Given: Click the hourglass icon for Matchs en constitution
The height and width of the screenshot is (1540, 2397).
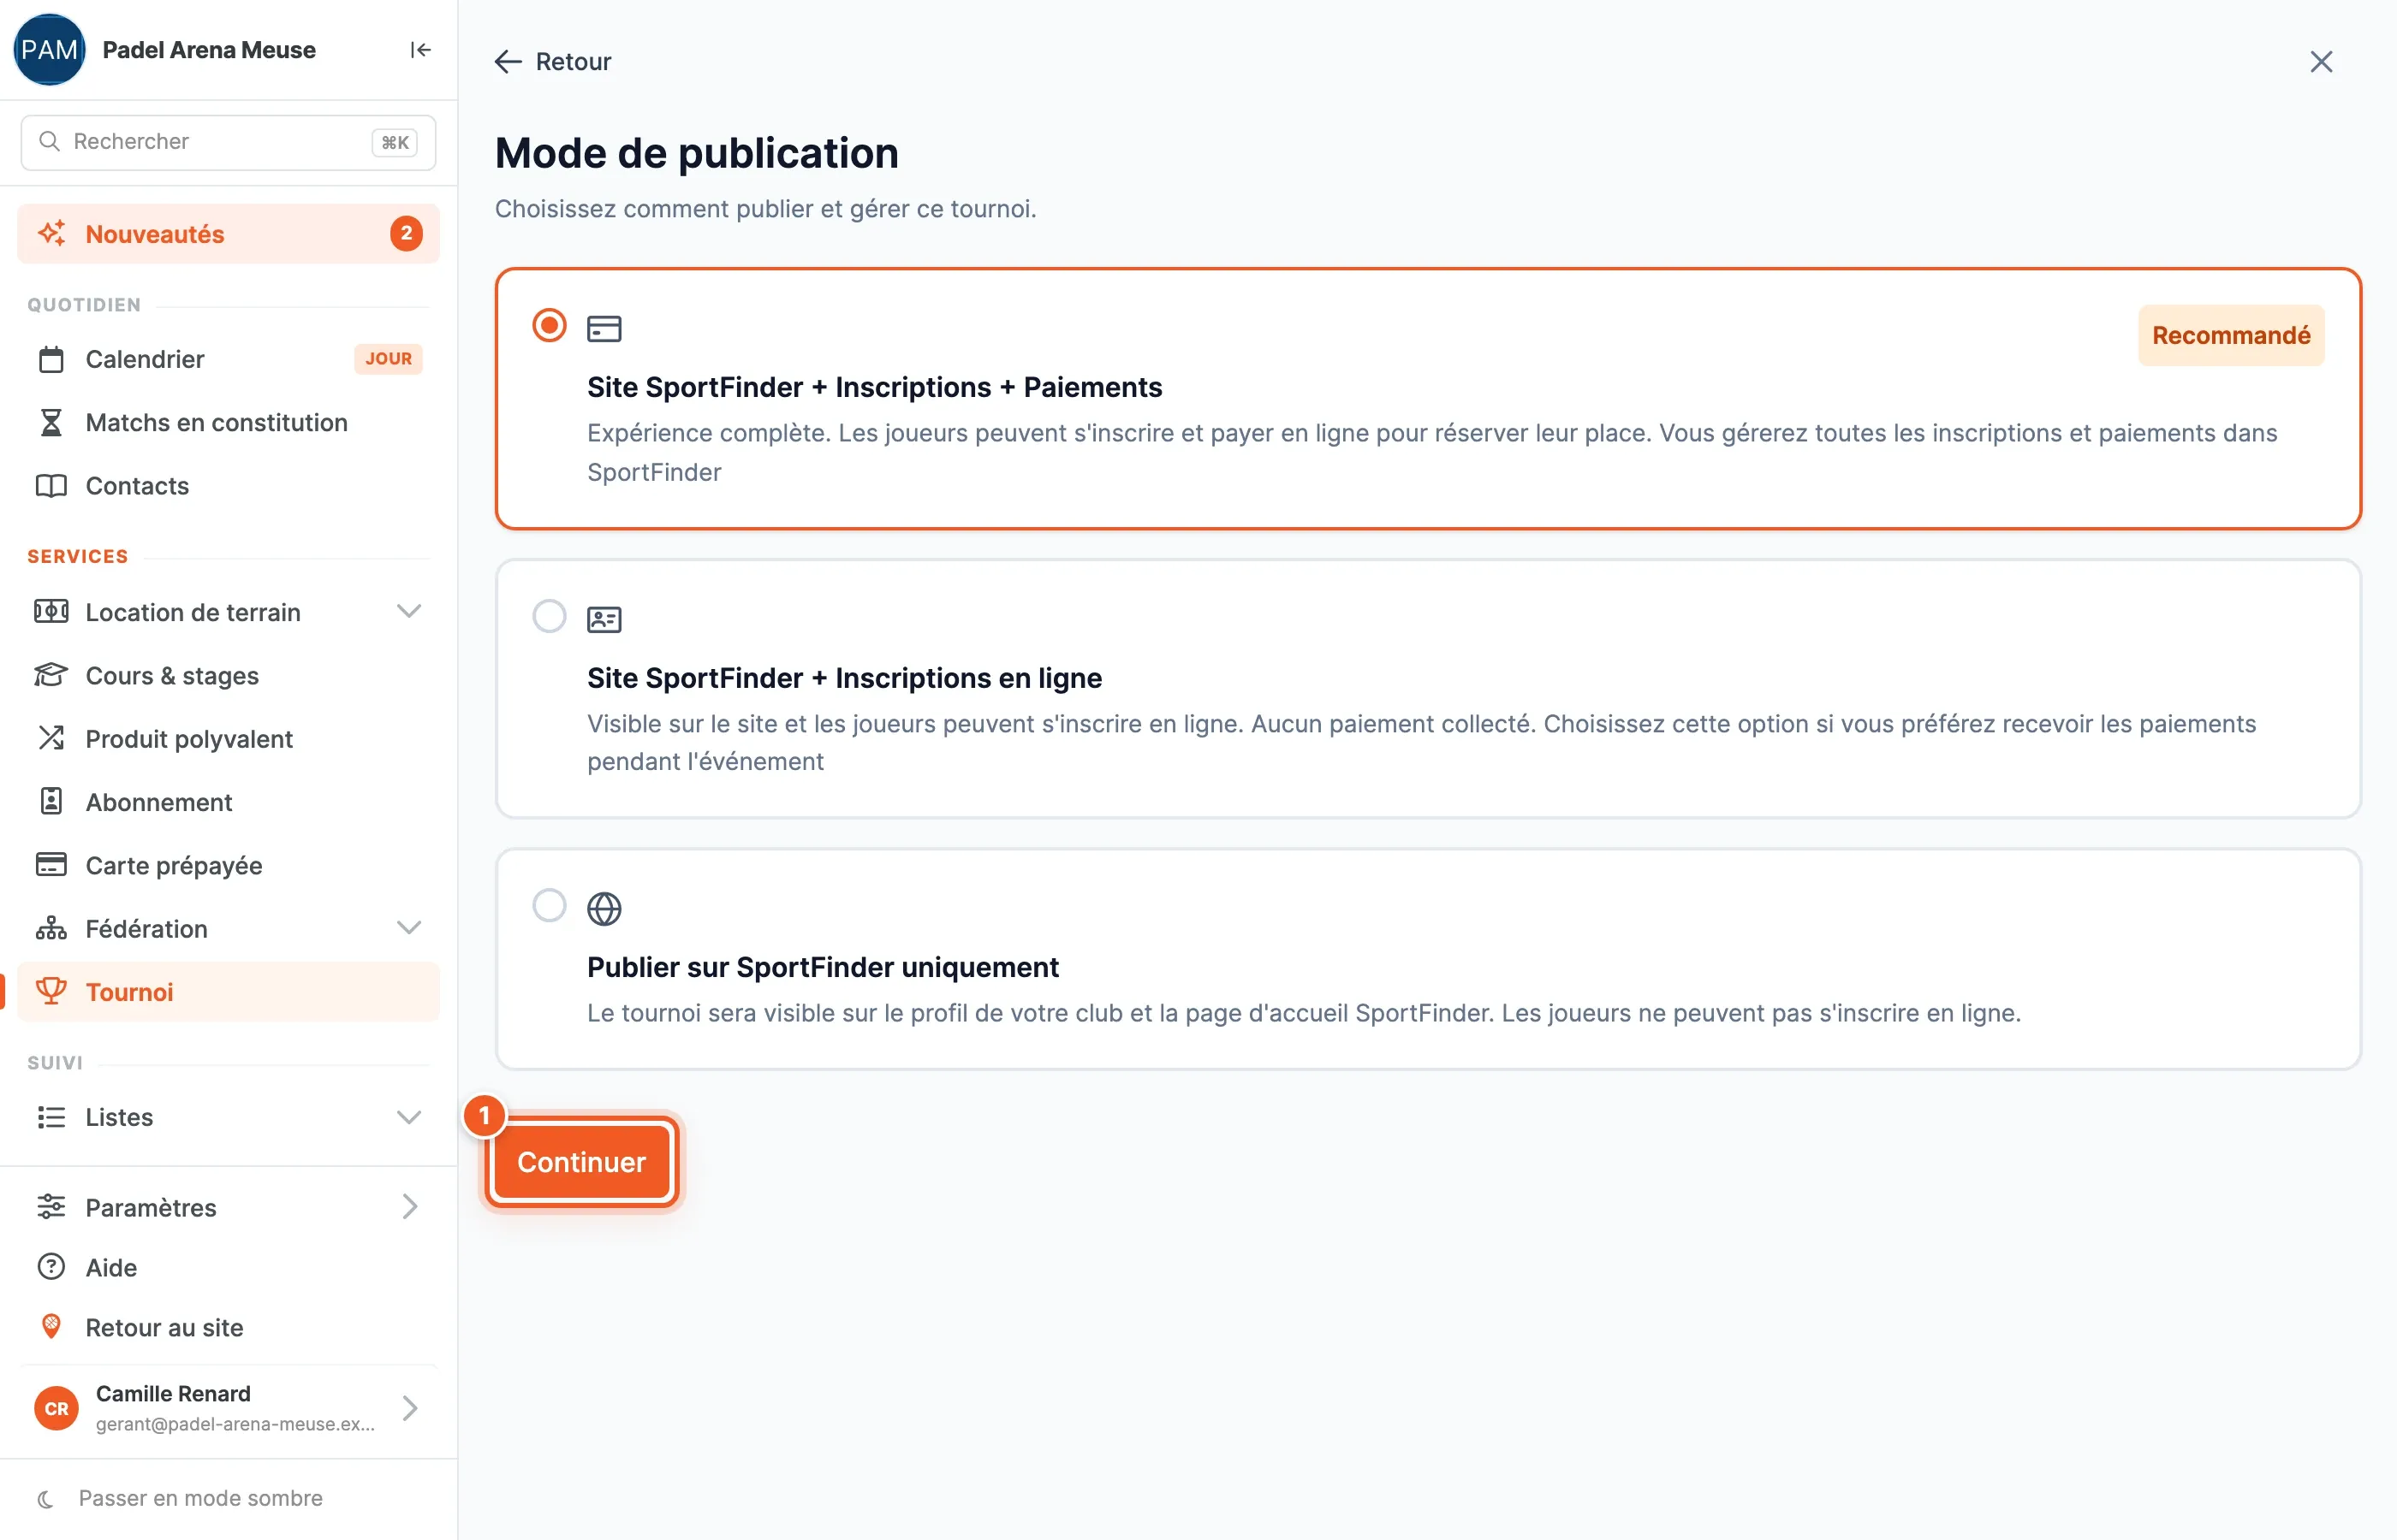Looking at the screenshot, I should (x=51, y=422).
